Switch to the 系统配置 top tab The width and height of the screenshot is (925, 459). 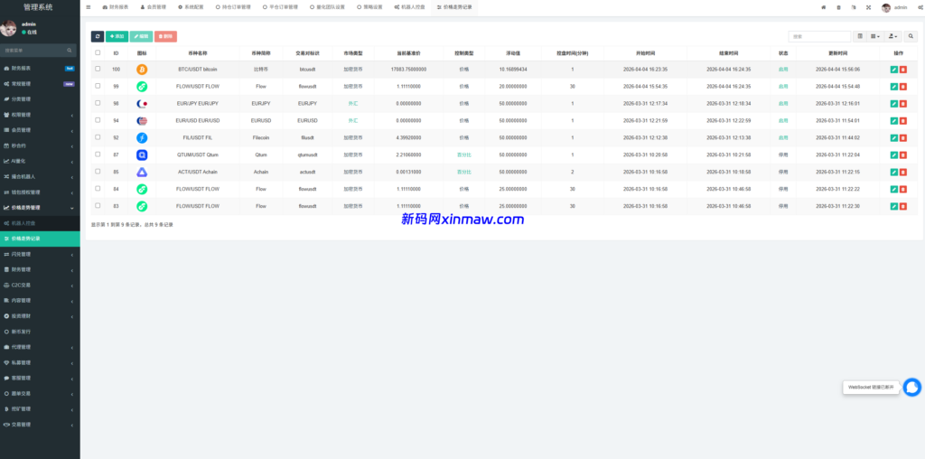coord(191,7)
